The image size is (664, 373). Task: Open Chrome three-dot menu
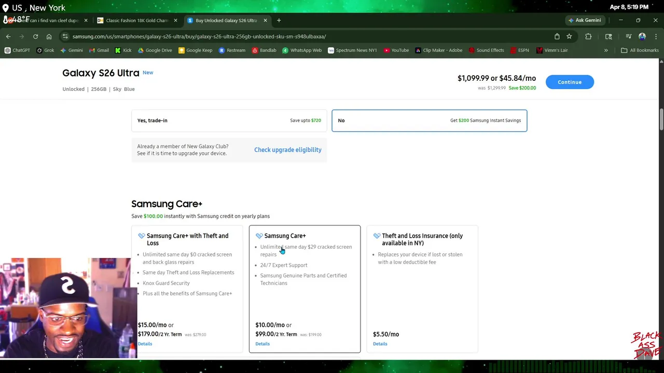pos(656,36)
